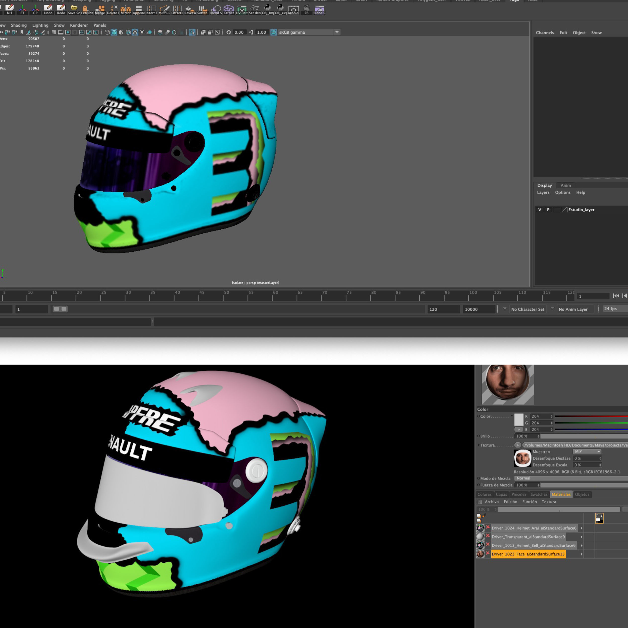Click the rightmost Blend S shelf icon
The height and width of the screenshot is (628, 628).
[319, 10]
